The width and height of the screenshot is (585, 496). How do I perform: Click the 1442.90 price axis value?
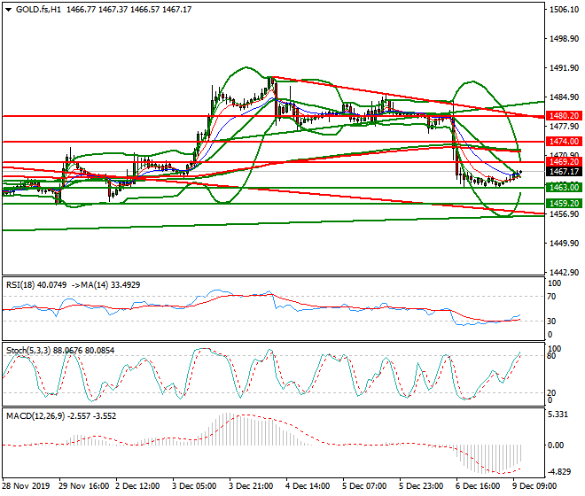(564, 272)
